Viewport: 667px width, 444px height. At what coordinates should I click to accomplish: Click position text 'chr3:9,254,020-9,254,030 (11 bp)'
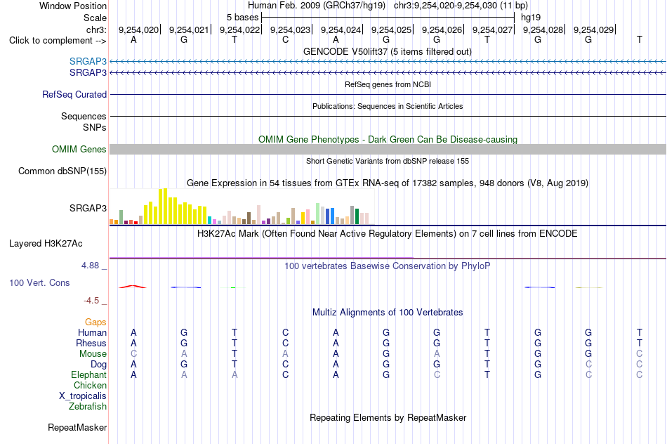pyautogui.click(x=461, y=6)
